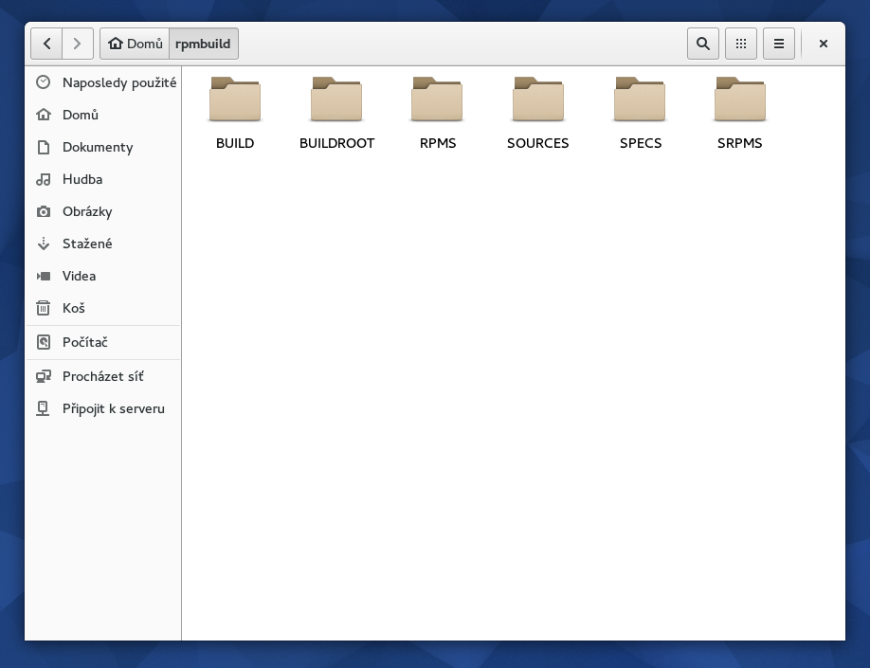Screen dimensions: 870x668
Task: Select the SOURCES folder icon
Action: tap(538, 100)
